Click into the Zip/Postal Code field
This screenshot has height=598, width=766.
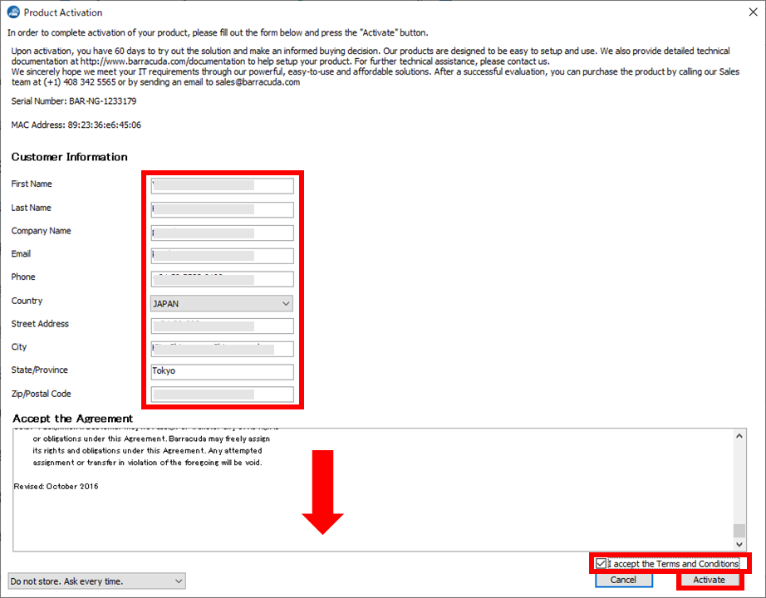point(223,395)
